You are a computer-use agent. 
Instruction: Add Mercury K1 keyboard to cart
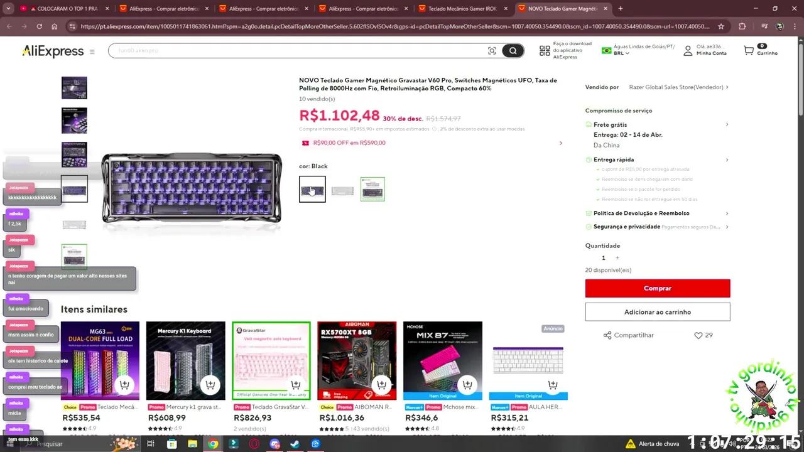[210, 385]
